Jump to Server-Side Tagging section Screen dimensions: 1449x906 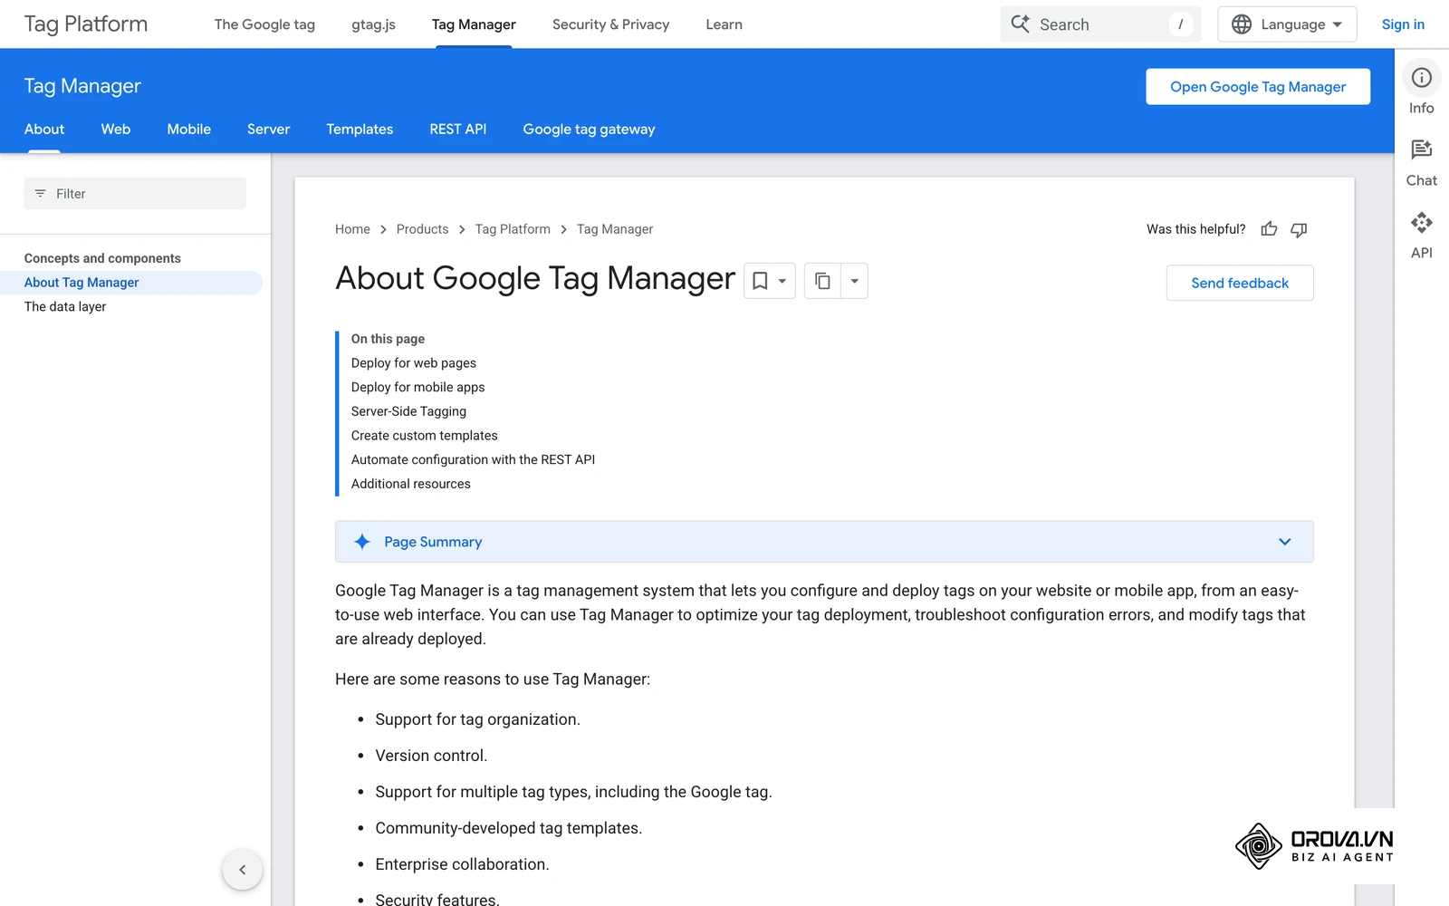pyautogui.click(x=408, y=411)
